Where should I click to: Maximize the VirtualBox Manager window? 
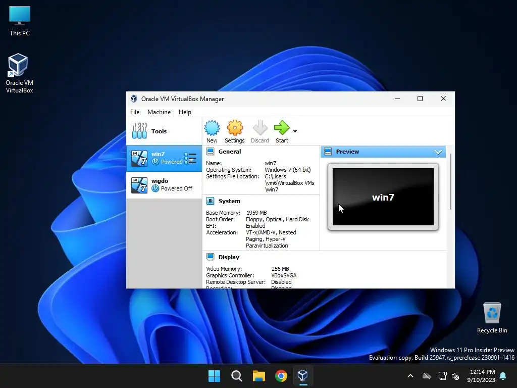(420, 99)
